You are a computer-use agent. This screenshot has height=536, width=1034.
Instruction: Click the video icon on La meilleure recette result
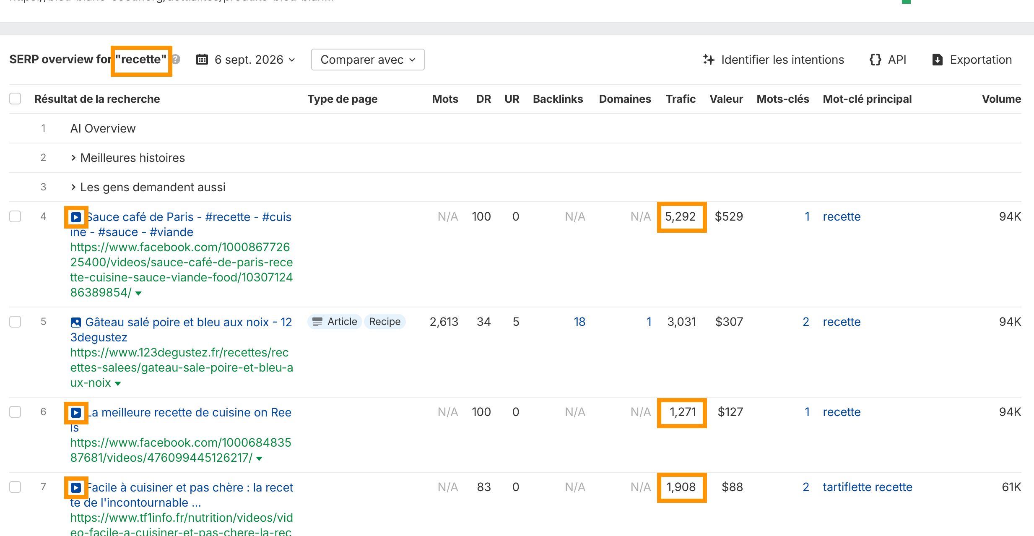(x=76, y=412)
